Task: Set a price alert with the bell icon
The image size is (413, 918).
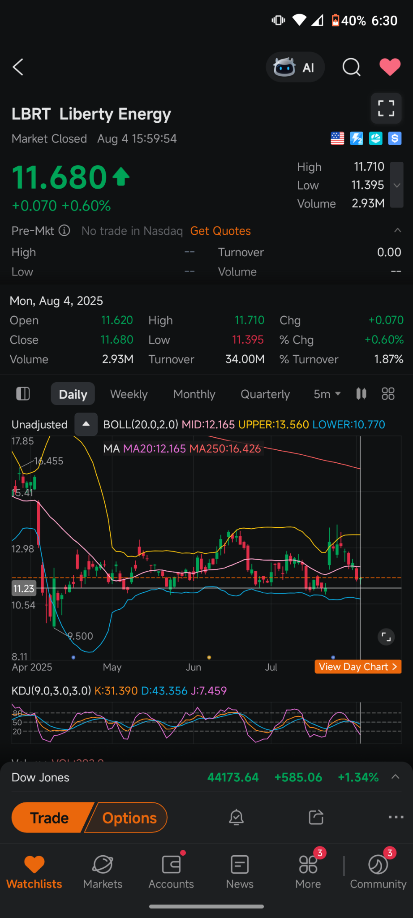Action: point(236,817)
